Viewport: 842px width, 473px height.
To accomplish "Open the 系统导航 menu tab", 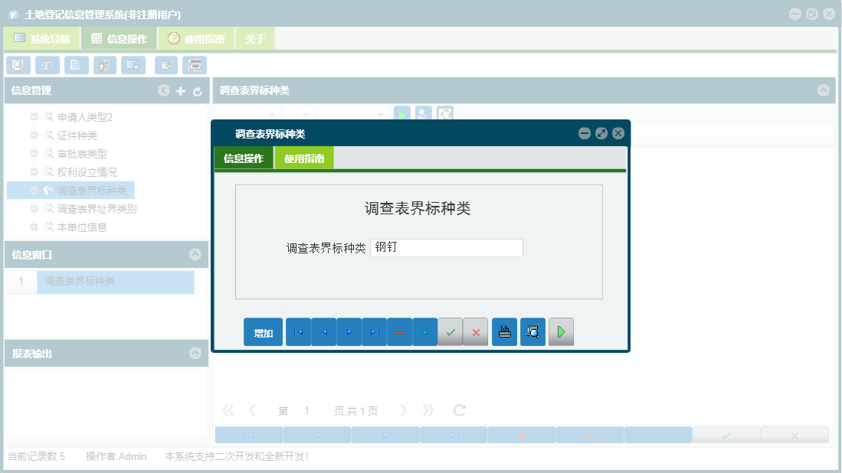I will click(42, 37).
